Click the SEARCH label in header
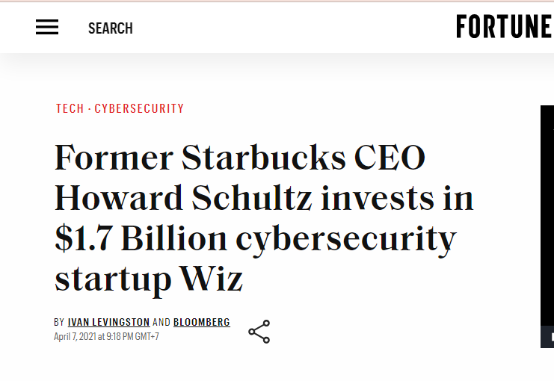Viewport: 554px width, 381px height. coord(110,28)
